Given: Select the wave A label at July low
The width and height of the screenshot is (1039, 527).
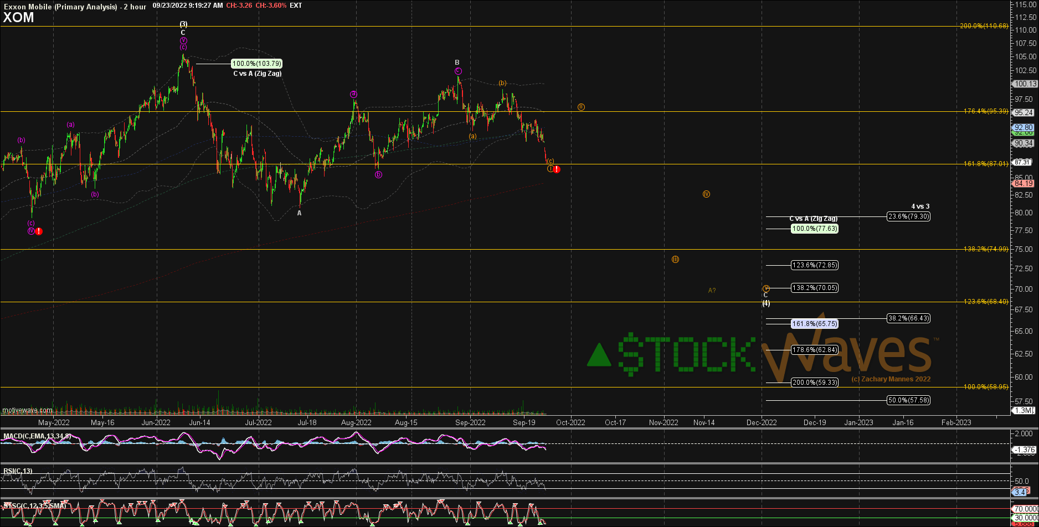Looking at the screenshot, I should 300,213.
